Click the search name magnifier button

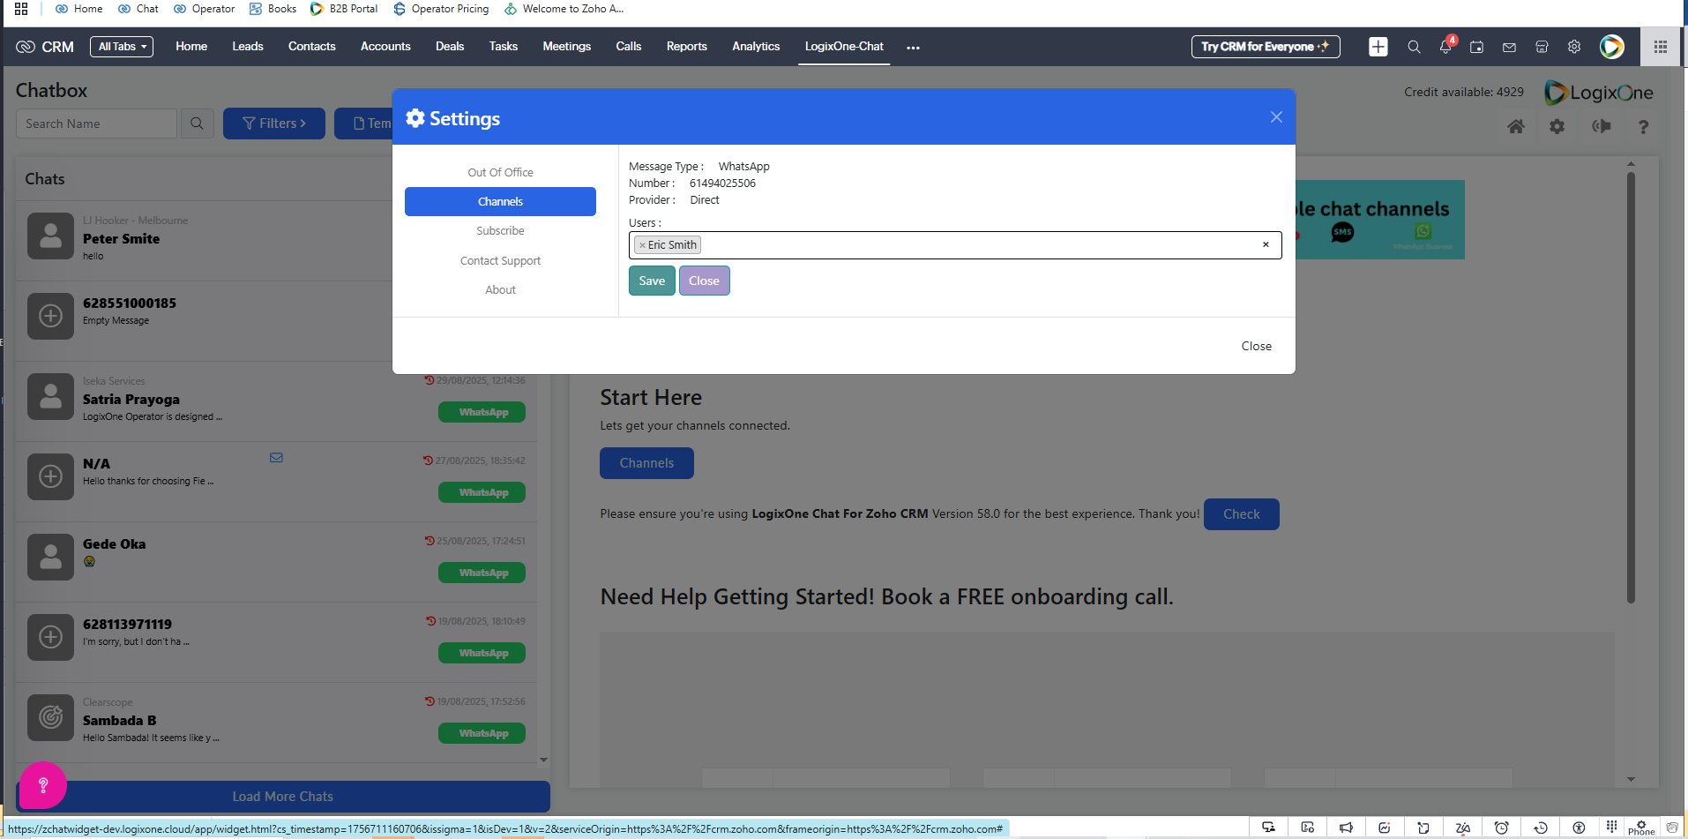pos(197,124)
